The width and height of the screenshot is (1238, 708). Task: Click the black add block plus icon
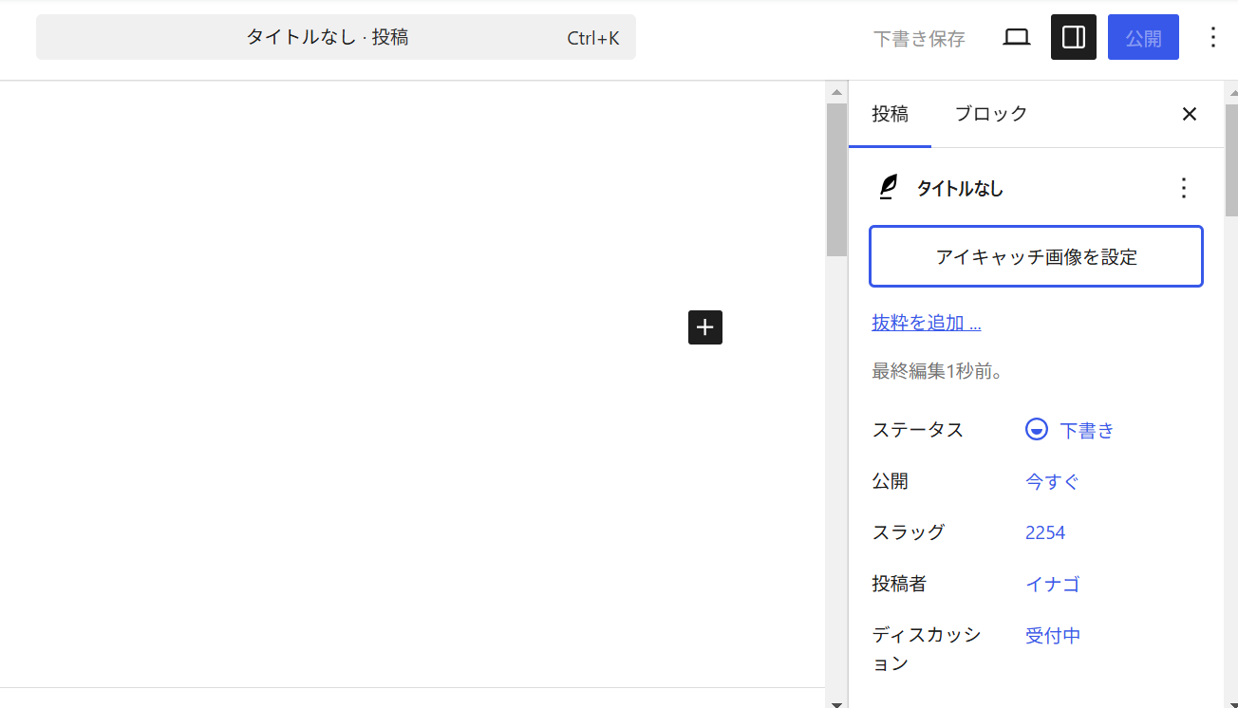704,327
